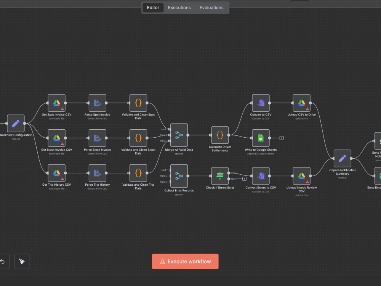Open the Merge All Valid Data node
Screen dimensions: 381x286
tap(179, 135)
